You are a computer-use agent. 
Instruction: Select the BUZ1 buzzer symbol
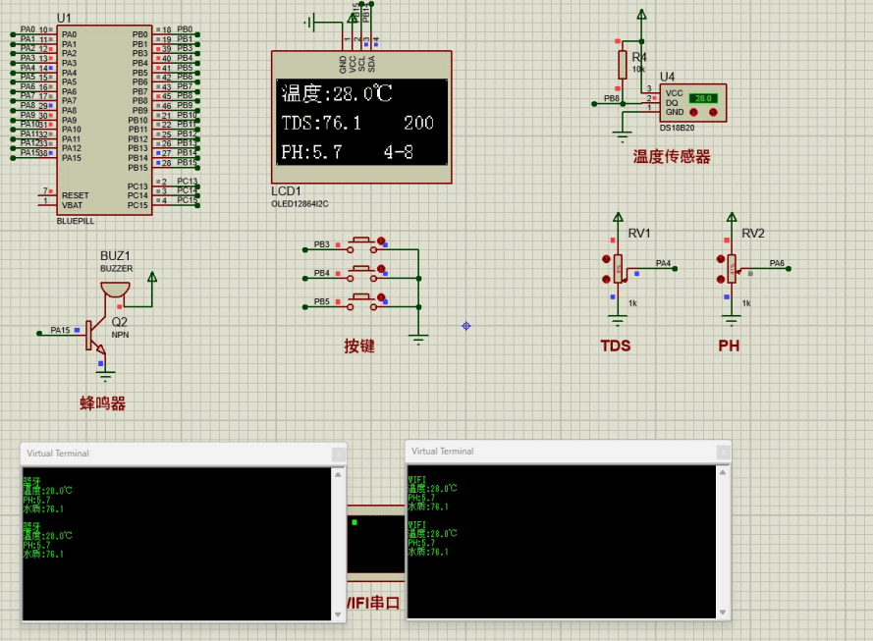click(x=115, y=291)
